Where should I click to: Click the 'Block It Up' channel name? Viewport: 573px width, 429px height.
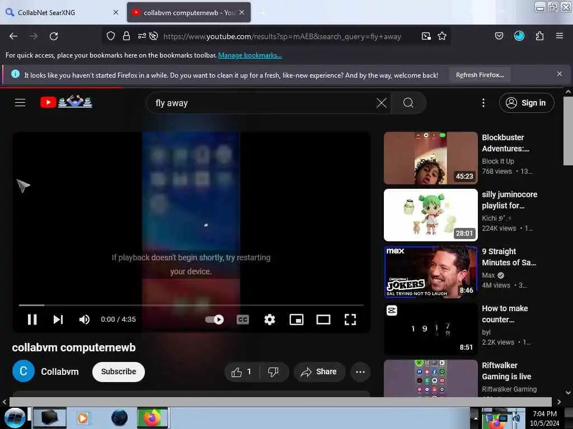coord(497,161)
